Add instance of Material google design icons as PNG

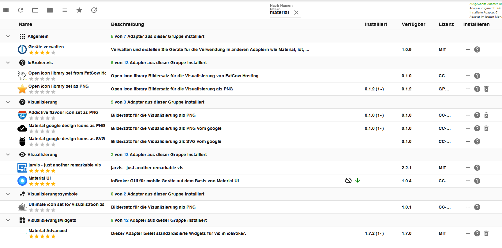468,128
